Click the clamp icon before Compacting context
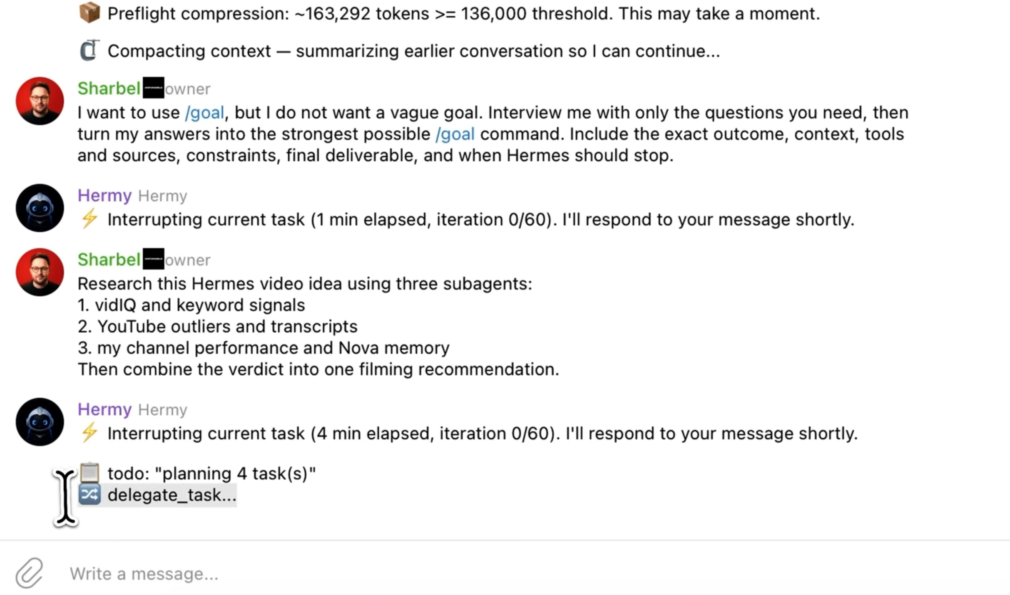Screen dimensions: 1010x595 tap(90, 50)
